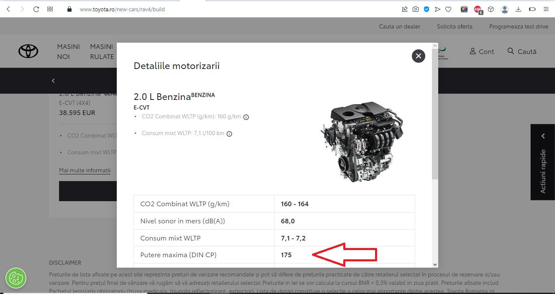Click the Detaliile motorizarii heading

click(177, 66)
